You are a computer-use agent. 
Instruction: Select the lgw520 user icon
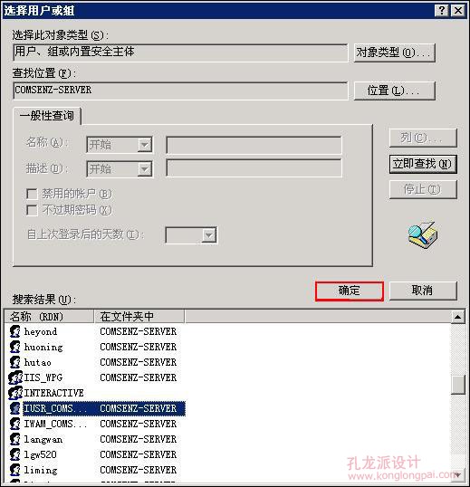pyautogui.click(x=14, y=454)
